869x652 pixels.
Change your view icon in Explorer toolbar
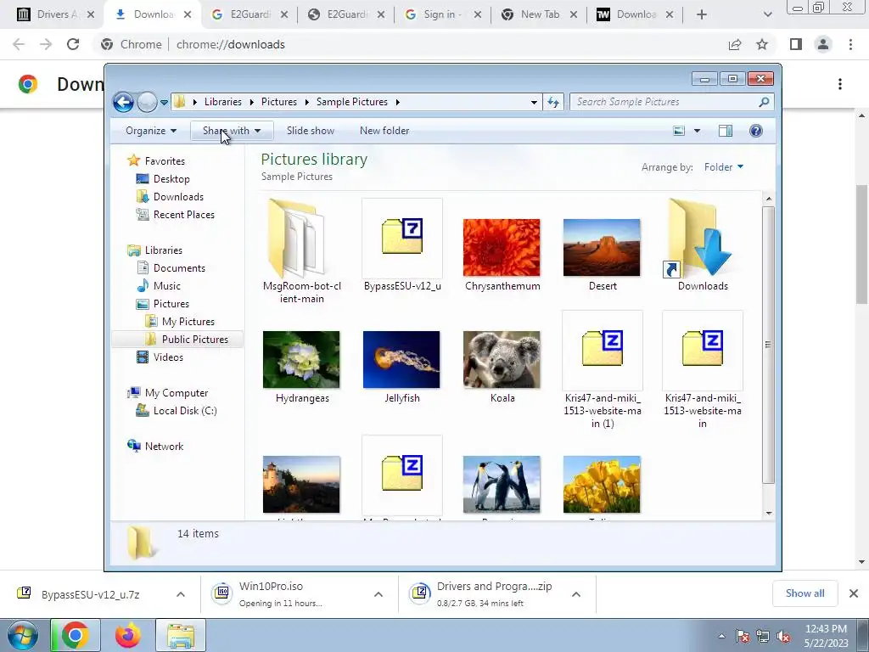tap(679, 131)
